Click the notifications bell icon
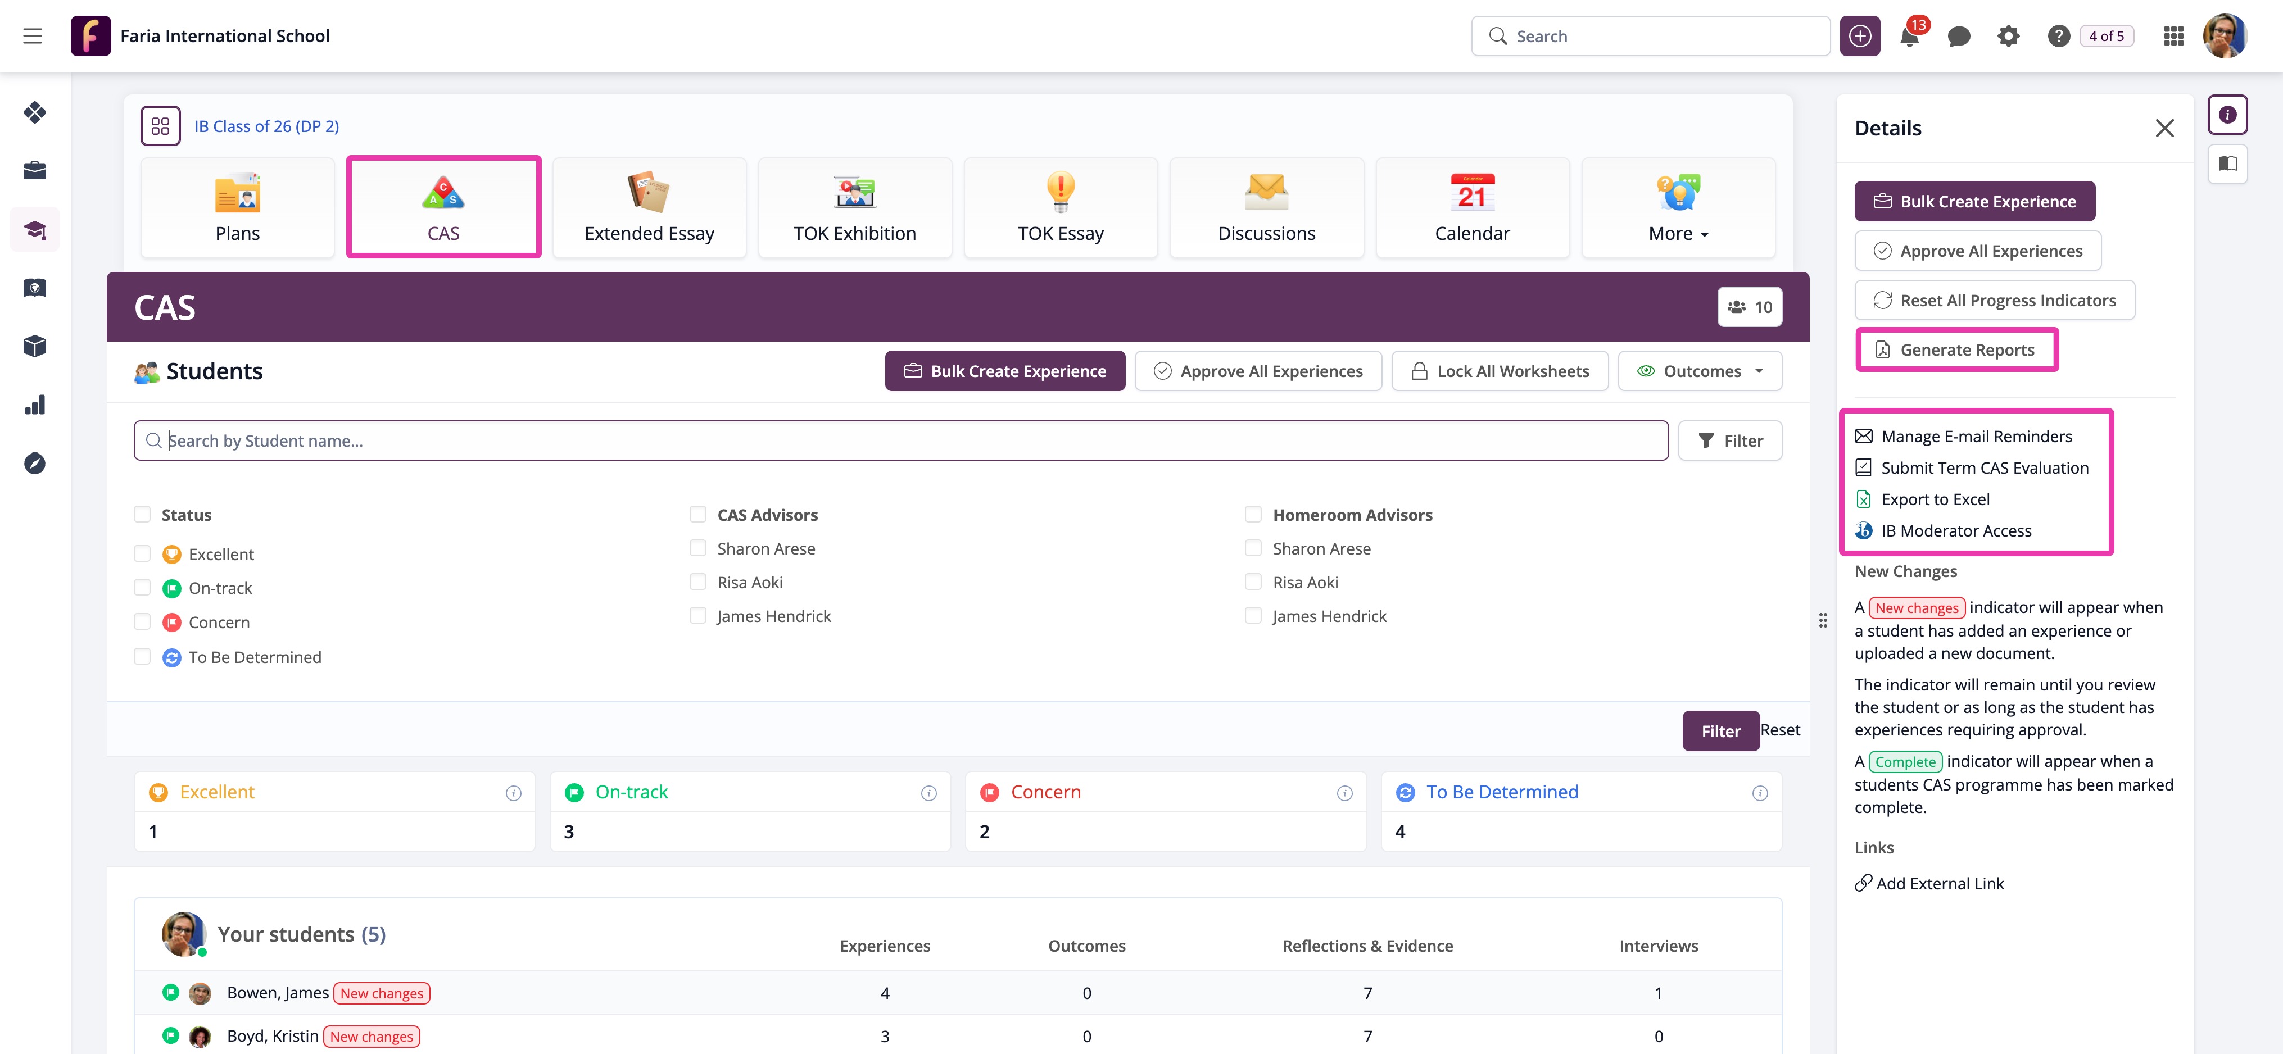This screenshot has height=1054, width=2283. (1910, 37)
